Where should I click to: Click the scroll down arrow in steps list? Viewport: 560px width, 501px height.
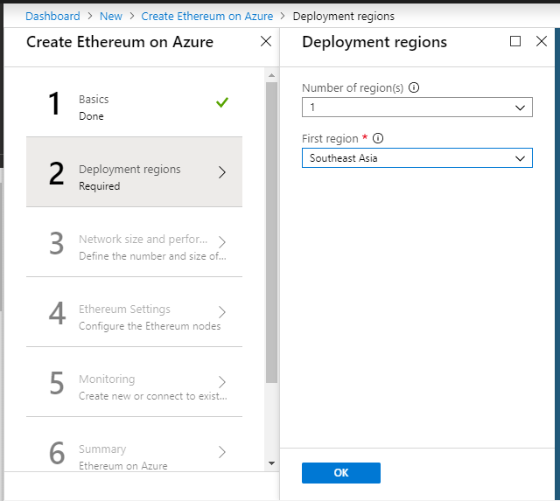pos(272,463)
